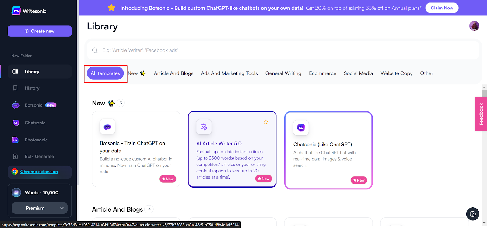The width and height of the screenshot is (487, 228).
Task: Select the General Writing tab
Action: 283,73
